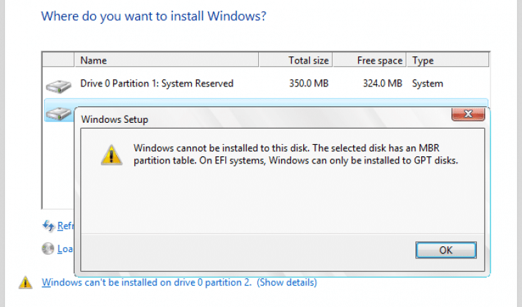Click the Drive 0 Partition 1 disk icon
This screenshot has width=522, height=307.
[59, 85]
